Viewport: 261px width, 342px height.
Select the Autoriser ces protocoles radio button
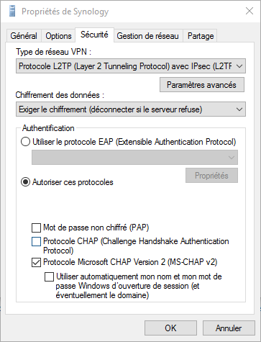[25, 182]
